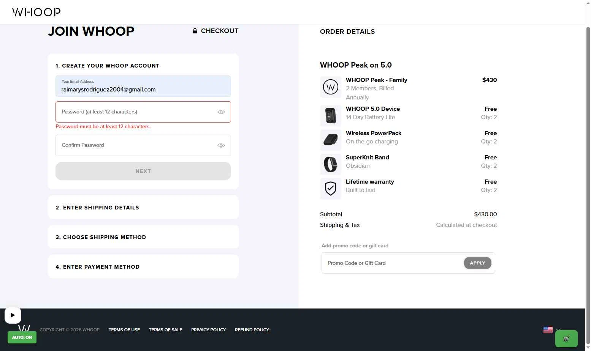This screenshot has height=351, width=591.
Task: Click 'WHOOP Peak - Family' item name
Action: pyautogui.click(x=376, y=80)
